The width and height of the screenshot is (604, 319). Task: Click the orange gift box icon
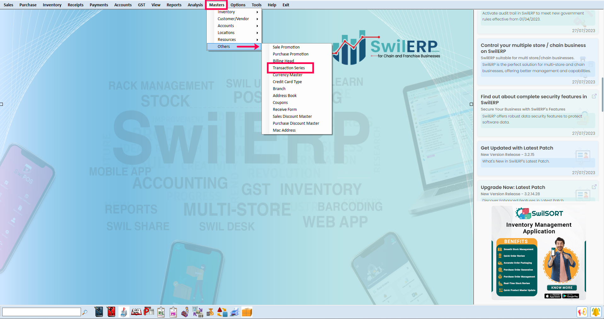[247, 312]
